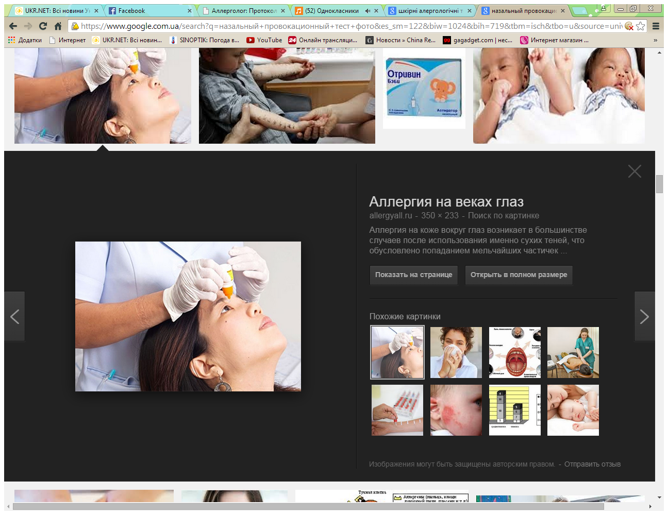Viewport: 668px width, 515px height.
Task: Open the site security padlock icon
Action: (x=75, y=26)
